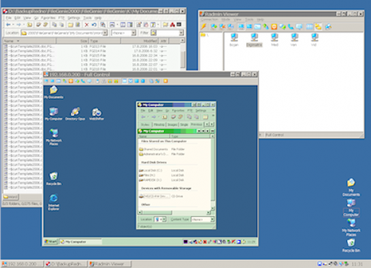Open the Connection menu in Radmin Viewer
The height and width of the screenshot is (268, 371).
click(x=210, y=19)
